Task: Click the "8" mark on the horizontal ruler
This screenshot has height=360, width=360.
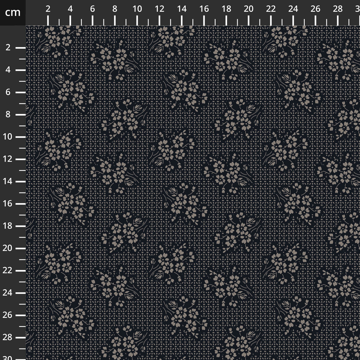Action: tap(115, 9)
